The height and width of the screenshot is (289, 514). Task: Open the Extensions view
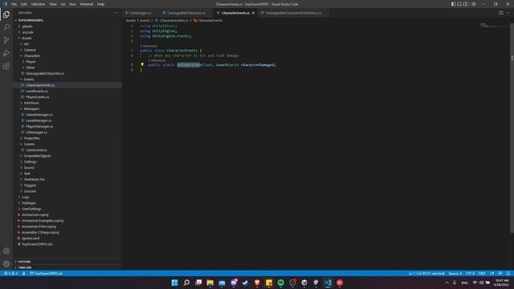tap(6, 66)
